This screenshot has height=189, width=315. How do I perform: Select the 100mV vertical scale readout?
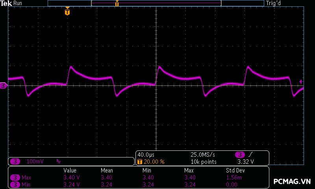35,161
